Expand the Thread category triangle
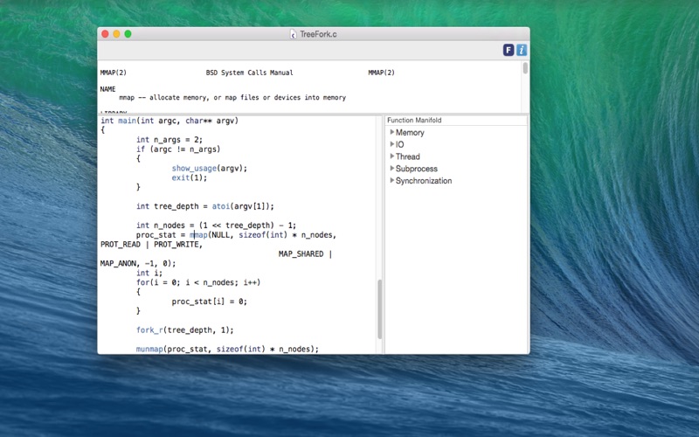Screen dimensions: 699x437 point(391,156)
